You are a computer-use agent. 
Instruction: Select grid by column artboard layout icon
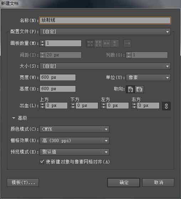[98, 43]
